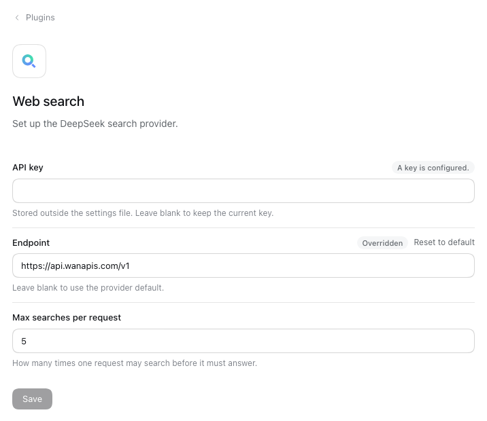Click 'Set up the DeepSeek search provider.' text

click(95, 124)
